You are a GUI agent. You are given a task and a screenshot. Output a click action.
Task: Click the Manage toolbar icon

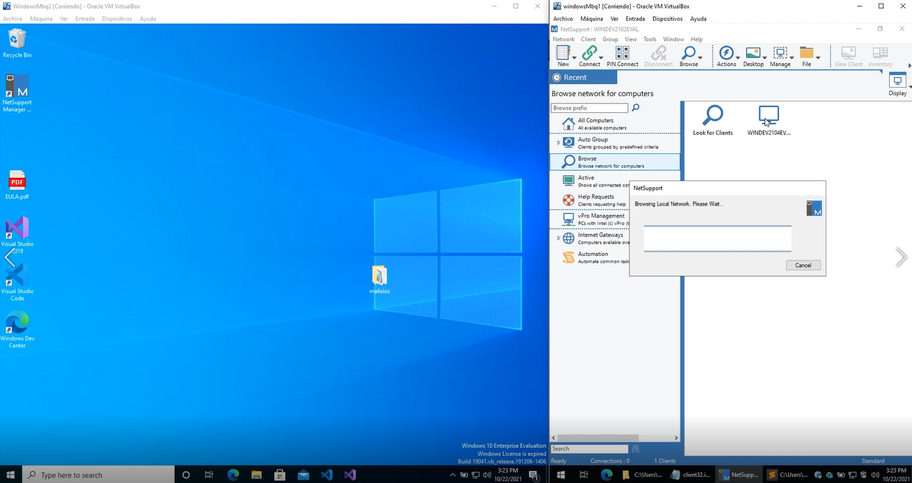pyautogui.click(x=780, y=53)
